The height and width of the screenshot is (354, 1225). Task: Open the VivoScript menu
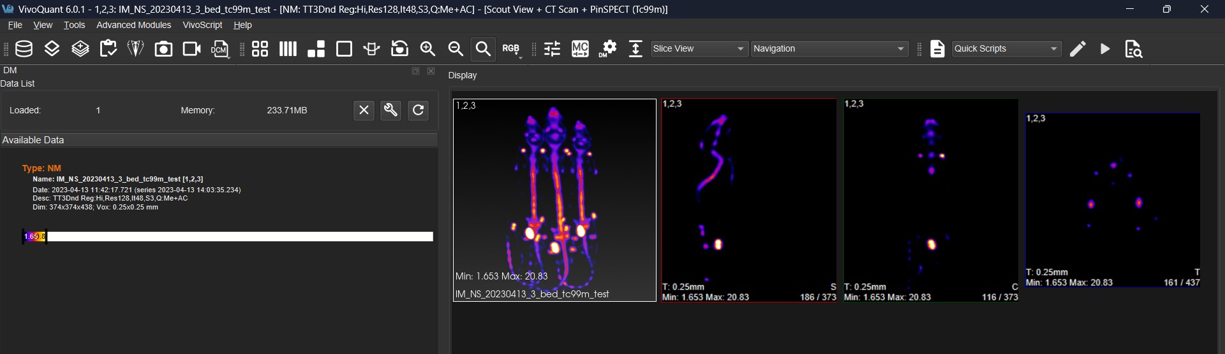pos(202,25)
